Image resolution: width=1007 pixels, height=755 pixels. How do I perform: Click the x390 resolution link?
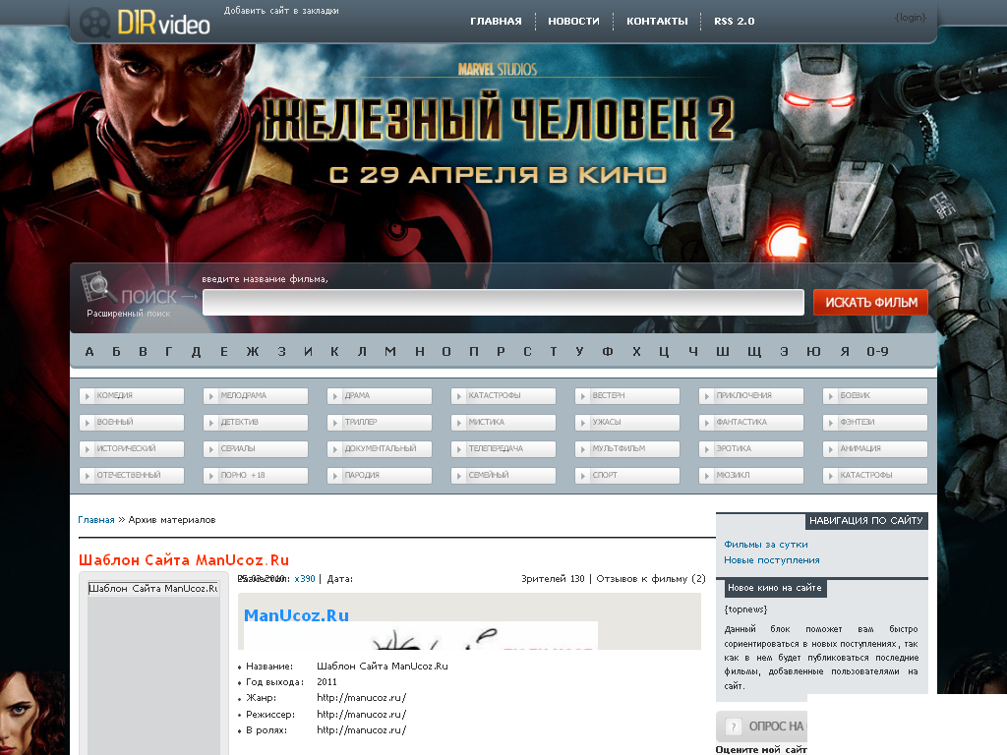tap(305, 579)
